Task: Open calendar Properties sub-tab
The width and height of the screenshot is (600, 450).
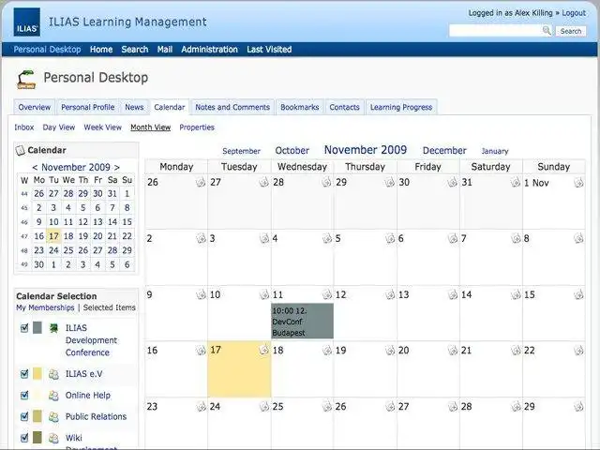Action: pos(197,127)
